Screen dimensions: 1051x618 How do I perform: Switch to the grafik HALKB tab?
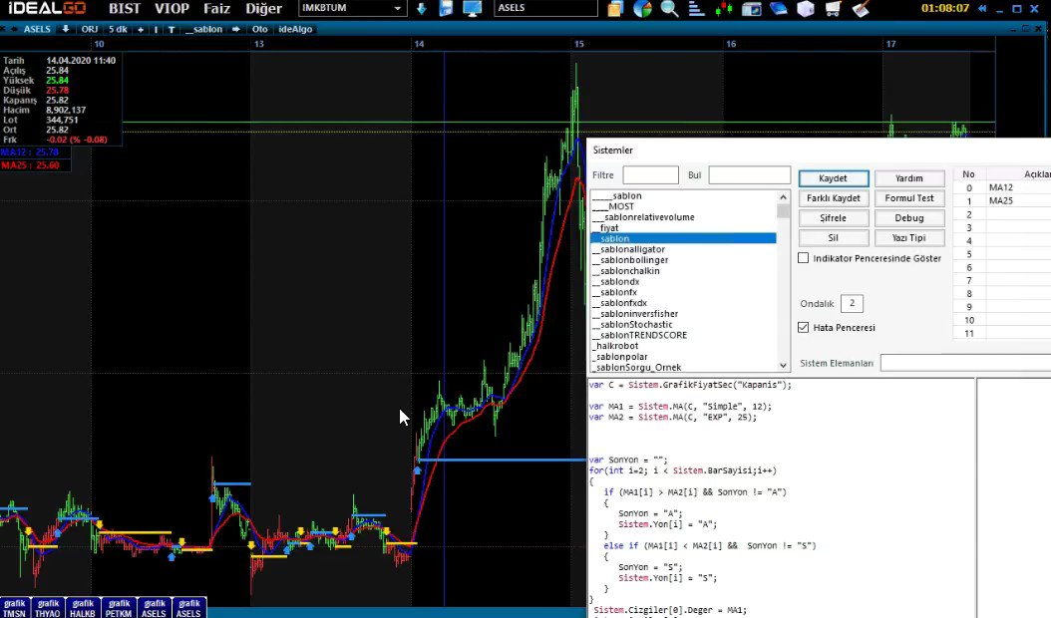[83, 608]
